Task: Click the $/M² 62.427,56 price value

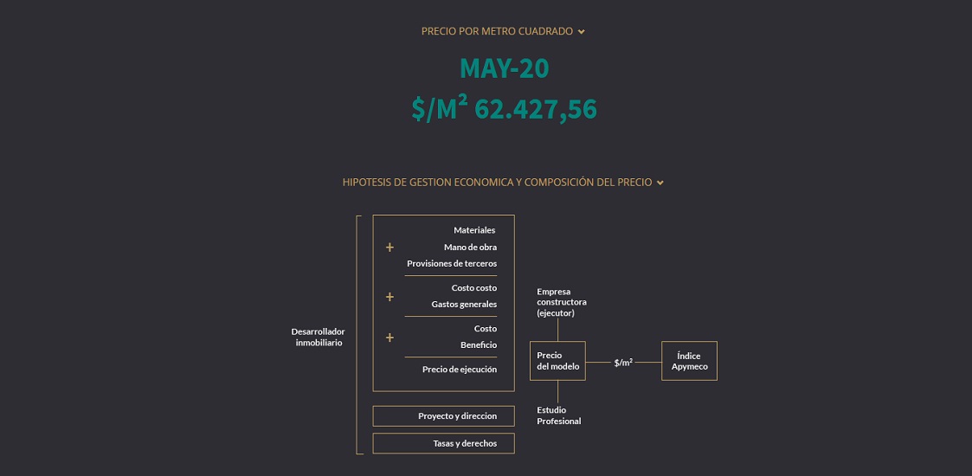Action: [x=504, y=108]
